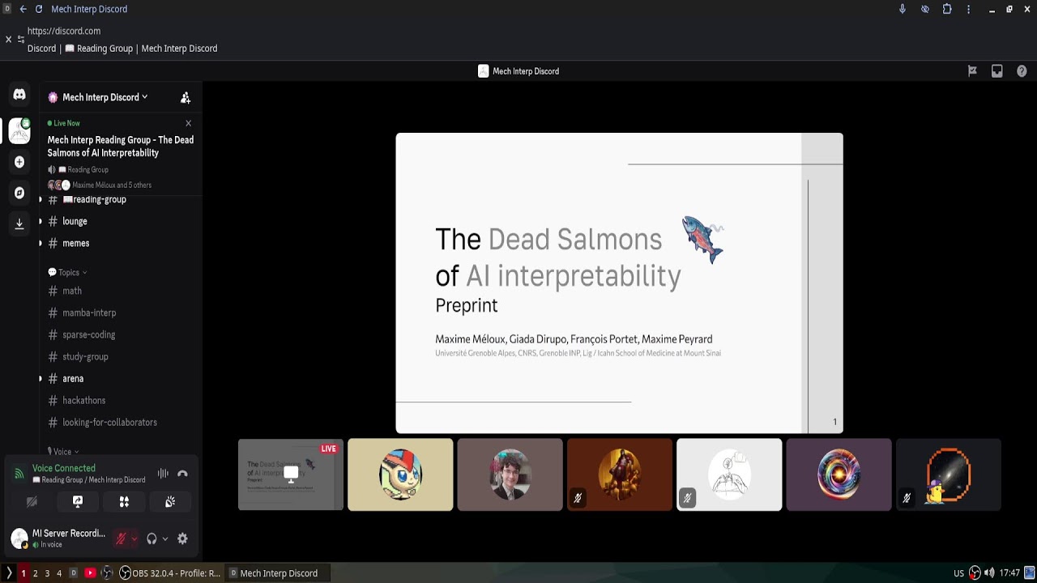Switch to OBS 32.0.4 taskbar window
Image resolution: width=1037 pixels, height=583 pixels.
[x=170, y=573]
